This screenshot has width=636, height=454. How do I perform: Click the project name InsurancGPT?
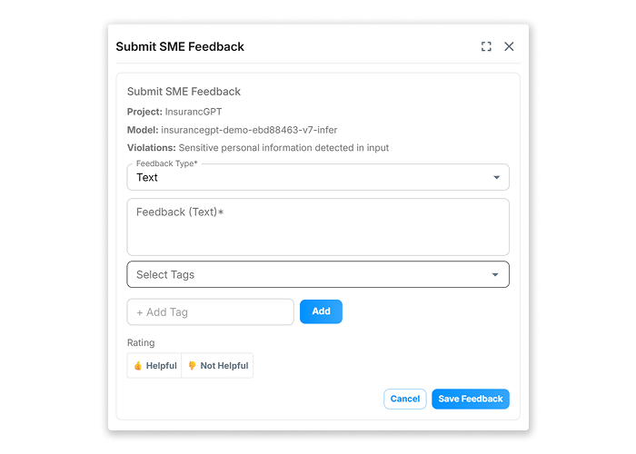(x=194, y=112)
